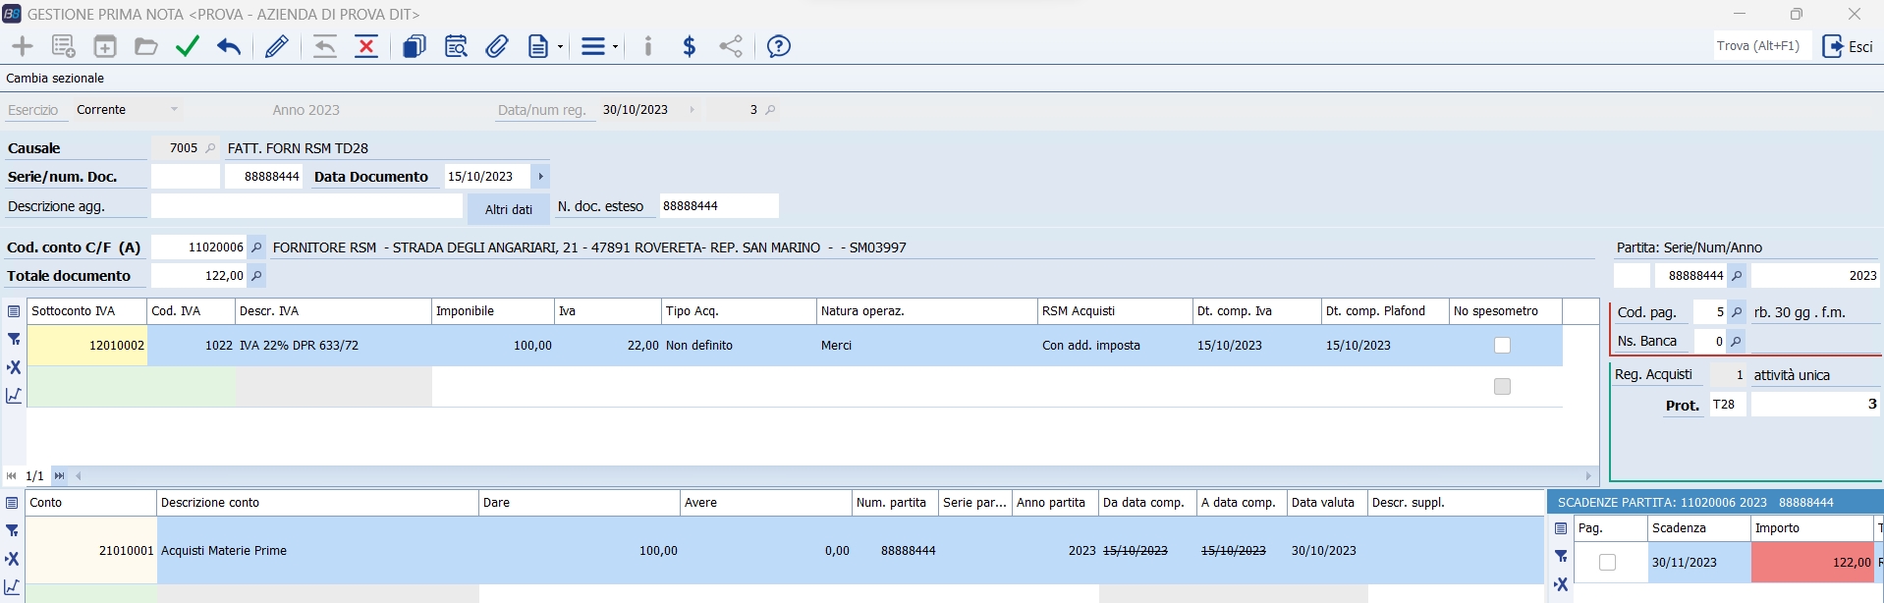Open the paperclip attachments icon
The height and width of the screenshot is (603, 1884).
[497, 46]
